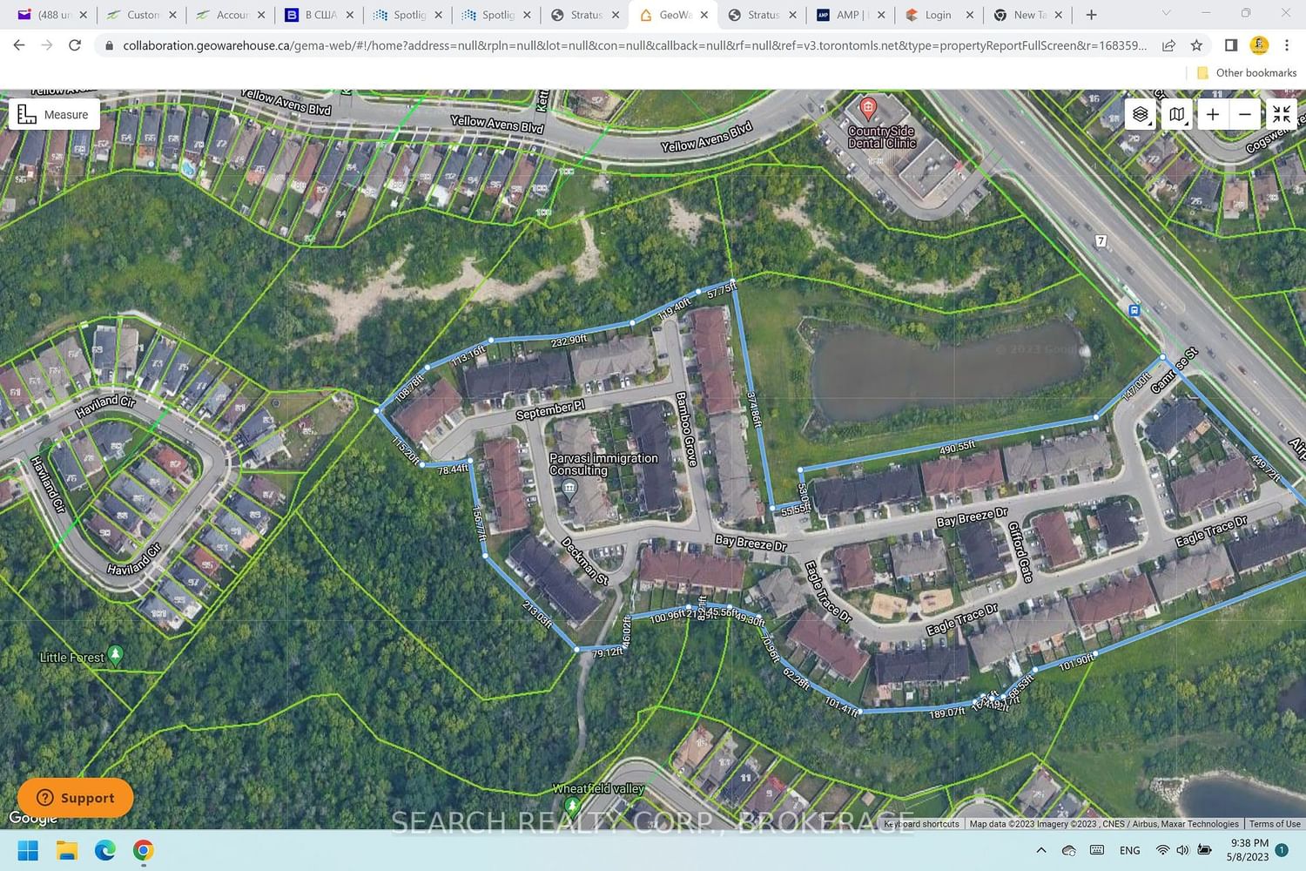Open the Terms of Use link
The image size is (1306, 871).
pyautogui.click(x=1275, y=824)
